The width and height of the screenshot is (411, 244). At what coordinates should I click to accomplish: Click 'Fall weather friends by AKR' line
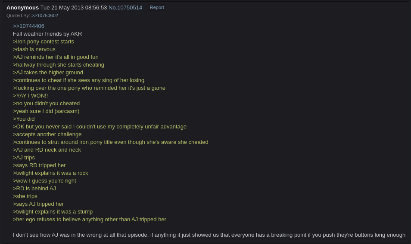click(x=47, y=34)
